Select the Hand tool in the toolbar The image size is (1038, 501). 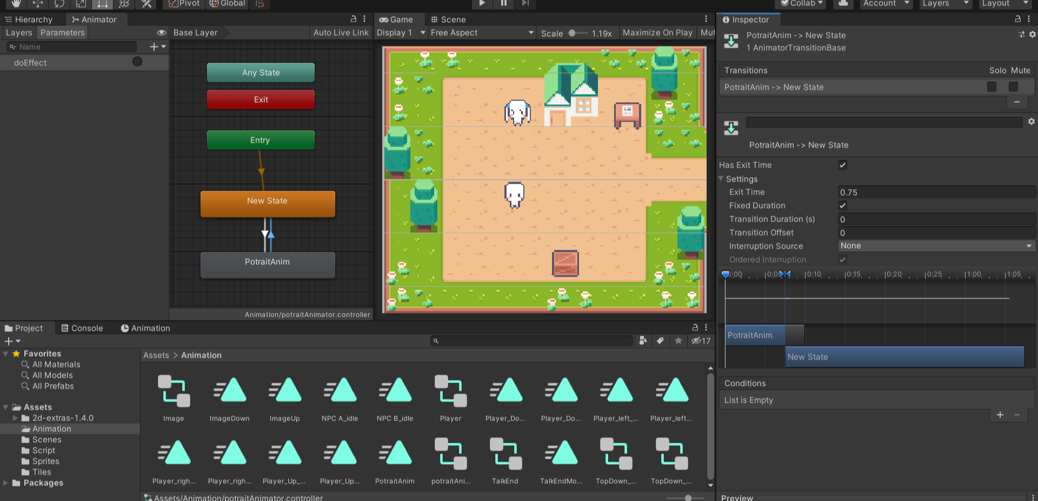pyautogui.click(x=16, y=3)
